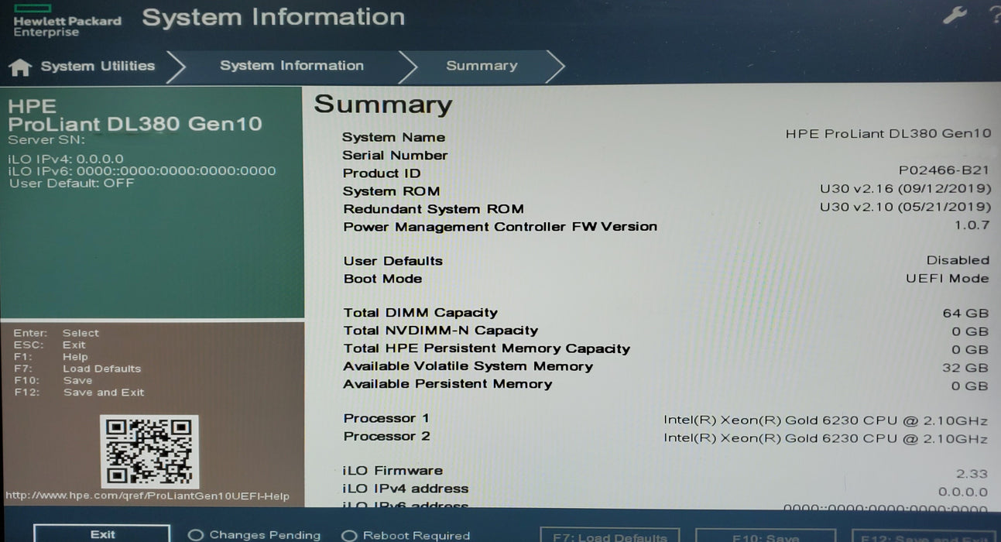Viewport: 1001px width, 542px height.
Task: Click the System Information title text
Action: (273, 17)
